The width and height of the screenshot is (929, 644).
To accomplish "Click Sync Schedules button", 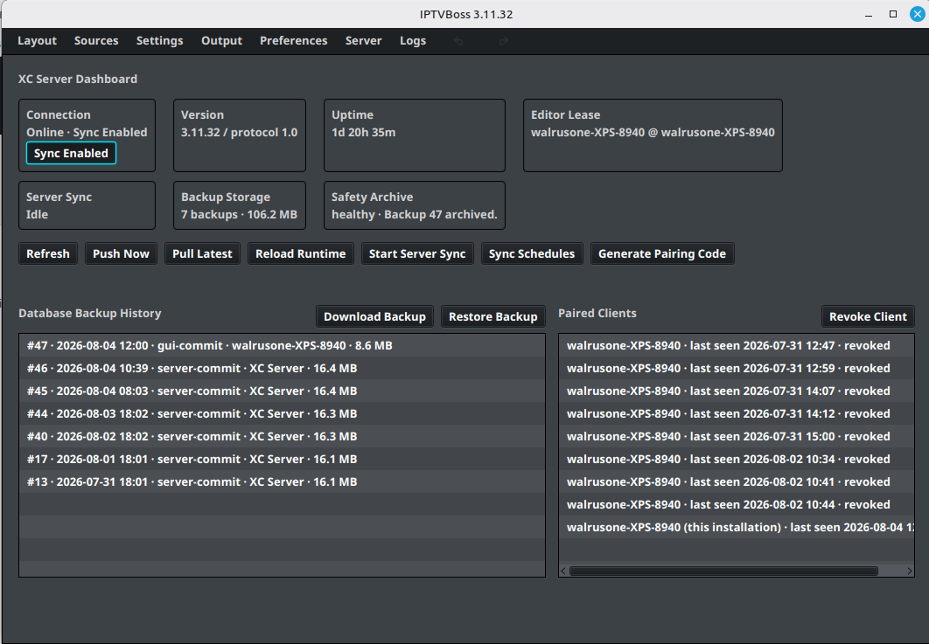I will [x=532, y=254].
